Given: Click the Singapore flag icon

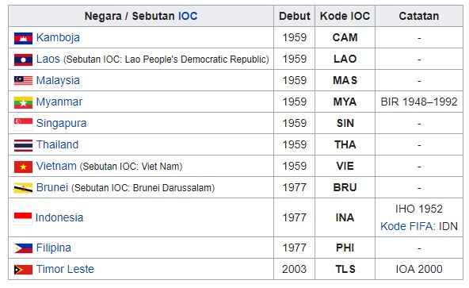Looking at the screenshot, I should pos(23,124).
